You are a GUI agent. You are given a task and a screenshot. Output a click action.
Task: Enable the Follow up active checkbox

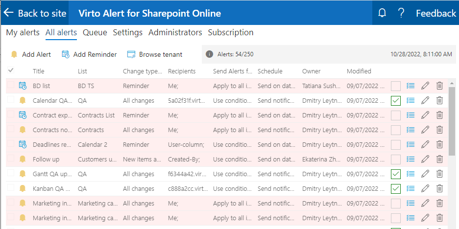point(396,160)
